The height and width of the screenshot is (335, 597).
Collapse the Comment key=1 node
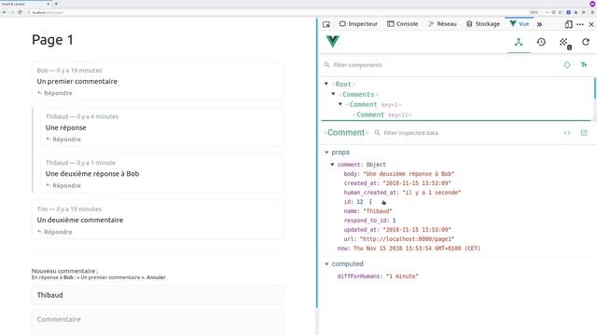(x=340, y=104)
